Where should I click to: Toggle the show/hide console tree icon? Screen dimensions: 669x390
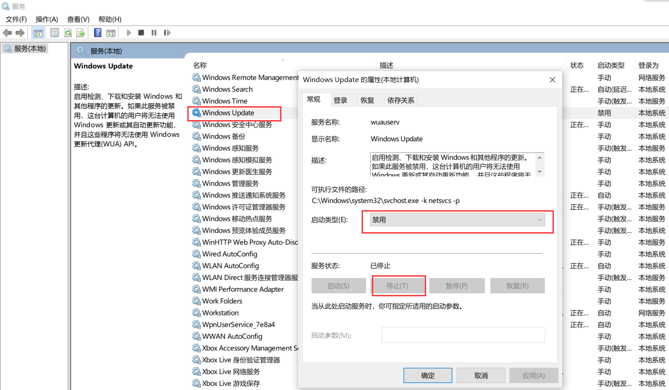38,33
